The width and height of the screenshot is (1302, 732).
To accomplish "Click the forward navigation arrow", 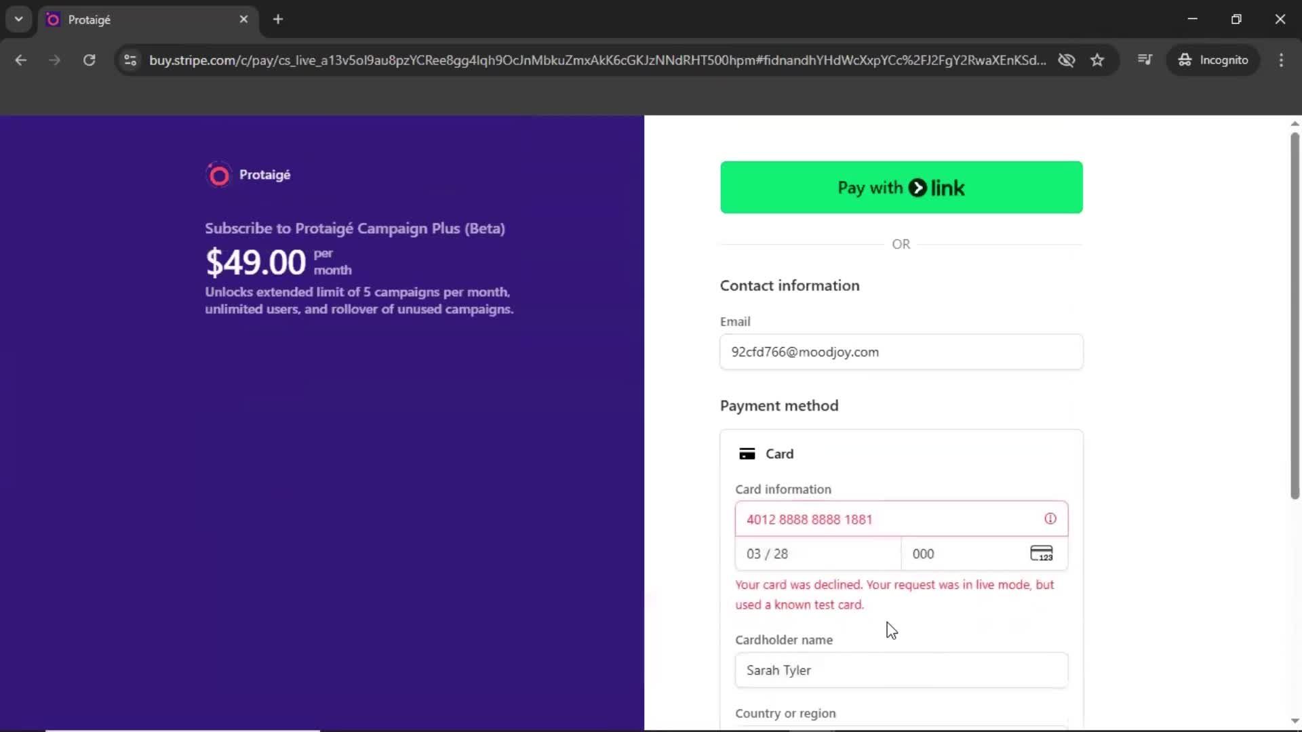I will tap(54, 60).
